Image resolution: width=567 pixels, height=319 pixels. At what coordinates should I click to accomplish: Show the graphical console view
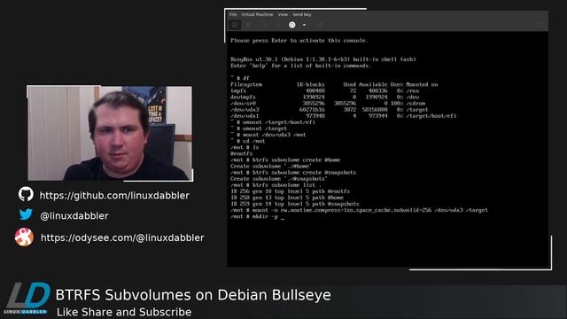point(235,25)
